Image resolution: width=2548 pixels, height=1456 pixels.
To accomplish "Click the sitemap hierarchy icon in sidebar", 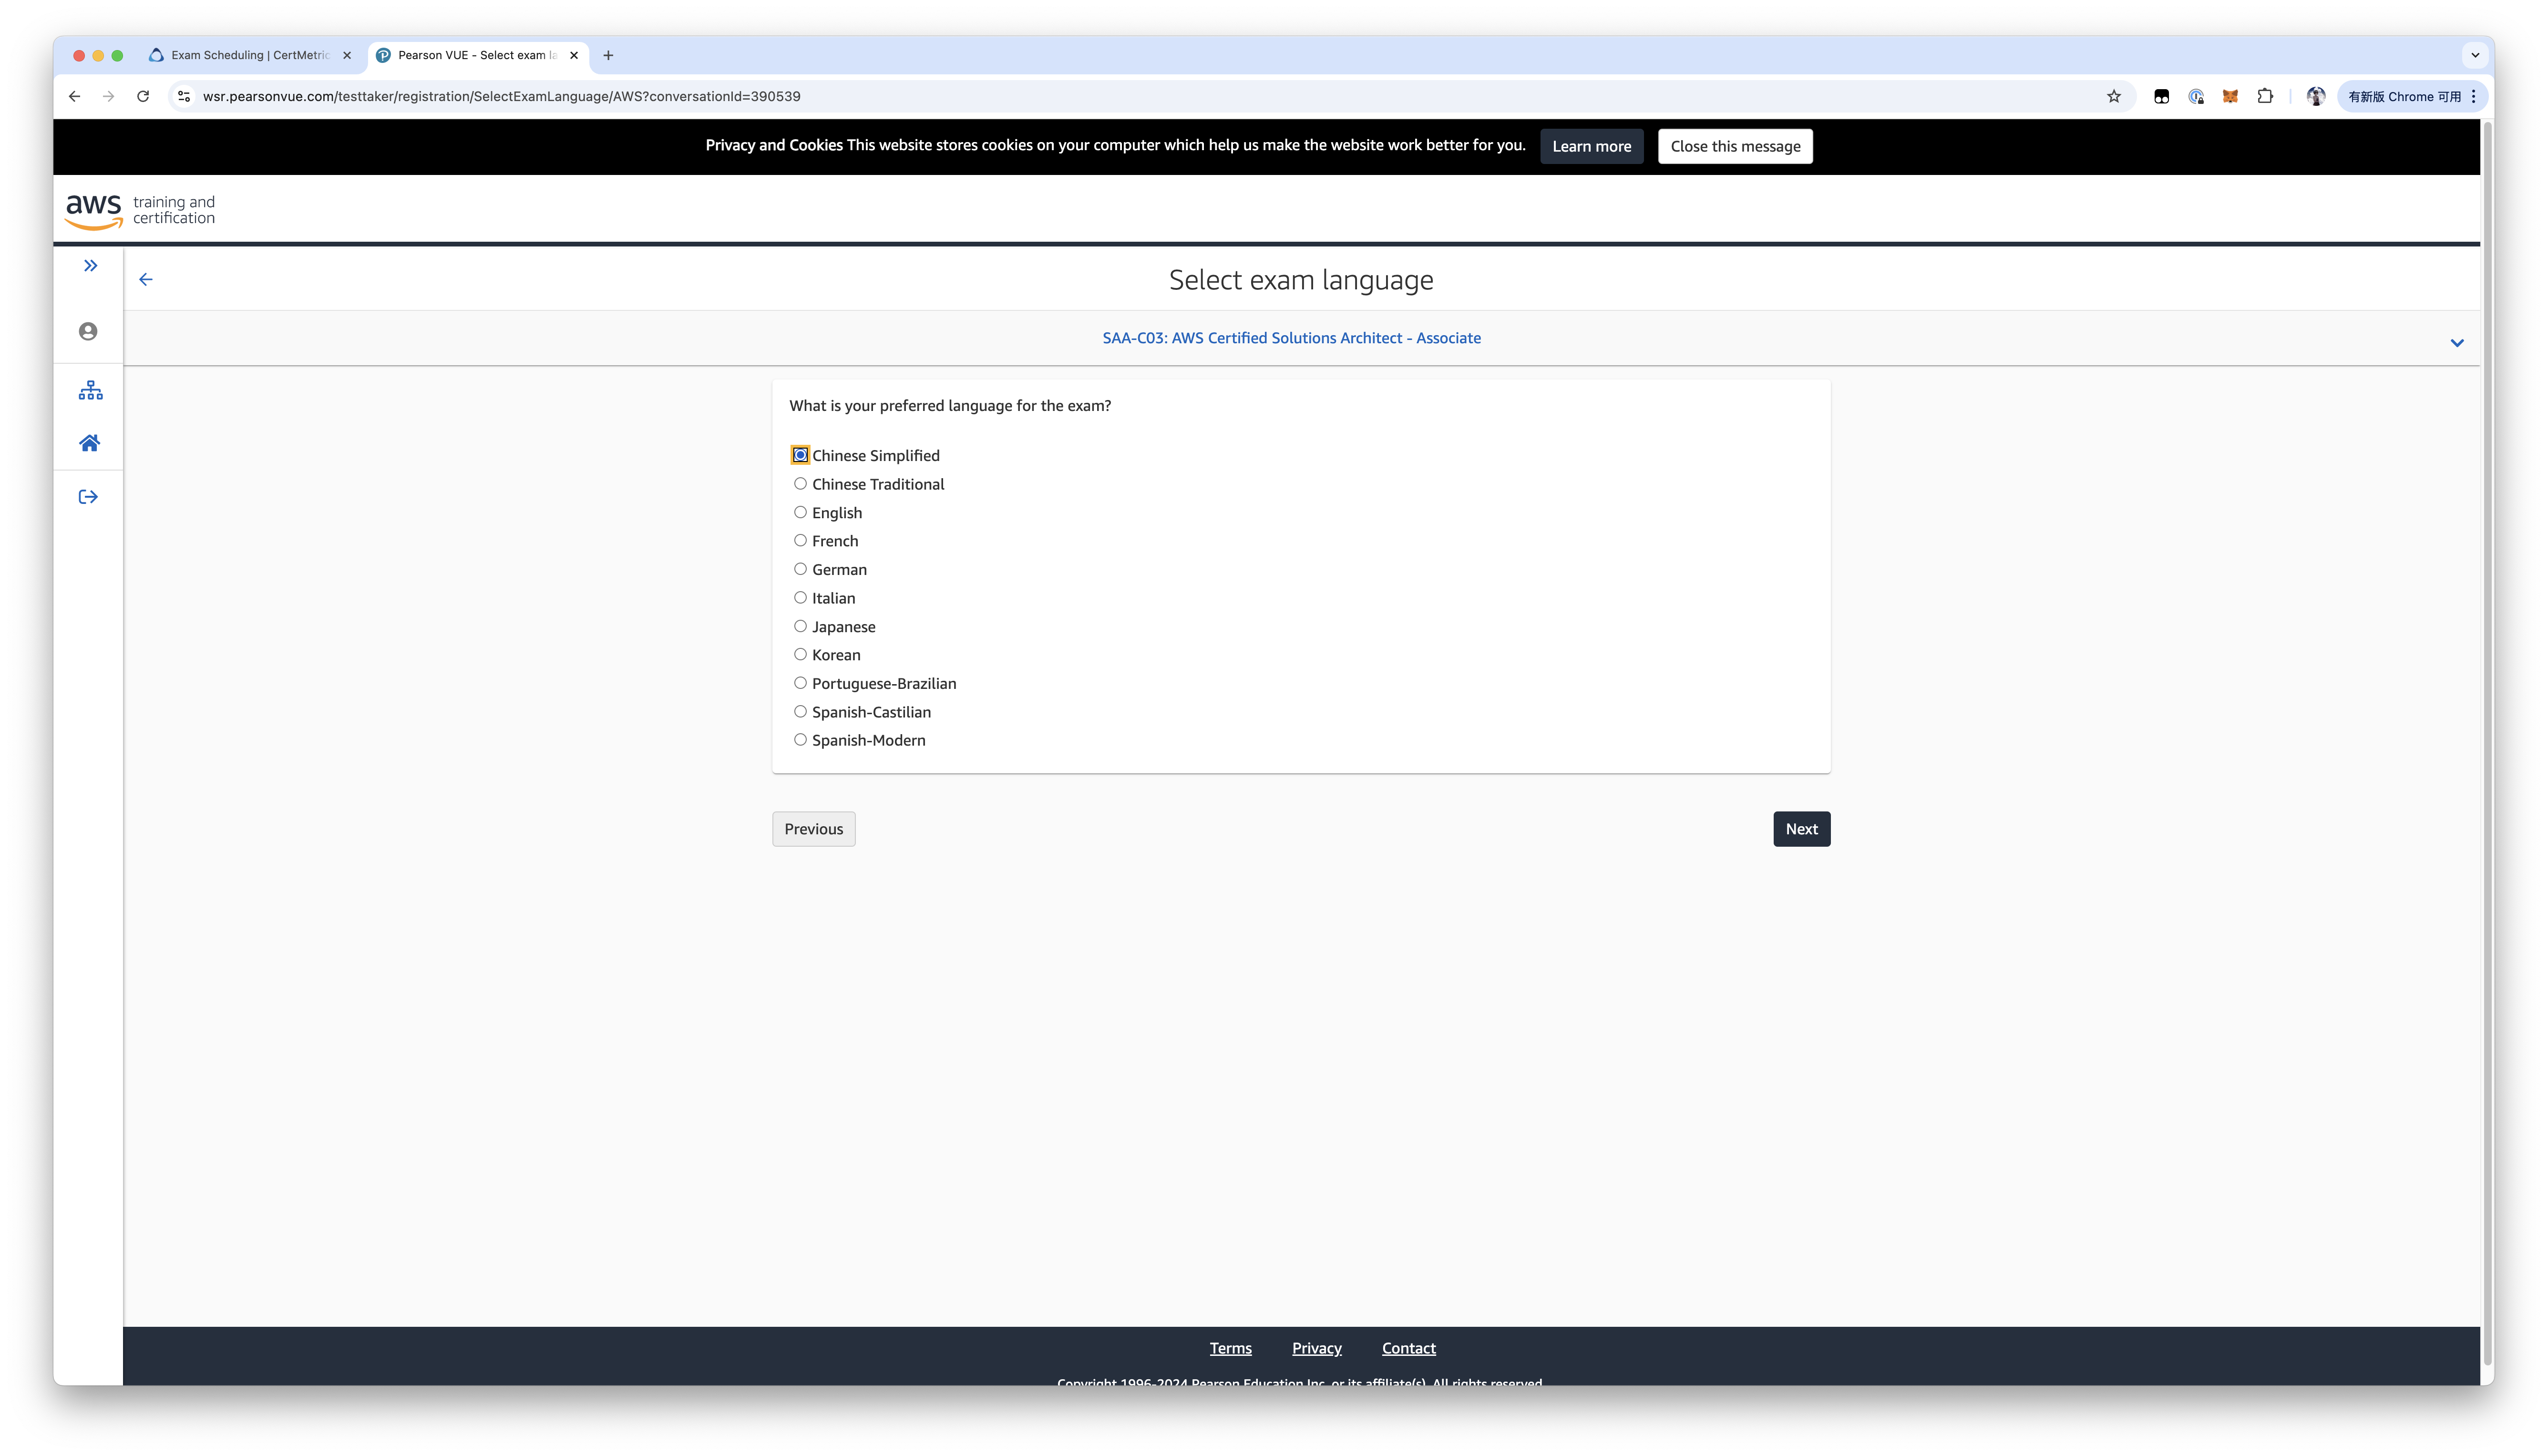I will coord(90,390).
